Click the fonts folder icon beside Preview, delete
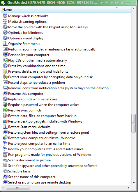 tap(5, 71)
